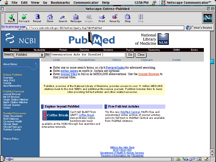Switch to the Protein database tab
Screen dimensions: 216x162
point(63,50)
